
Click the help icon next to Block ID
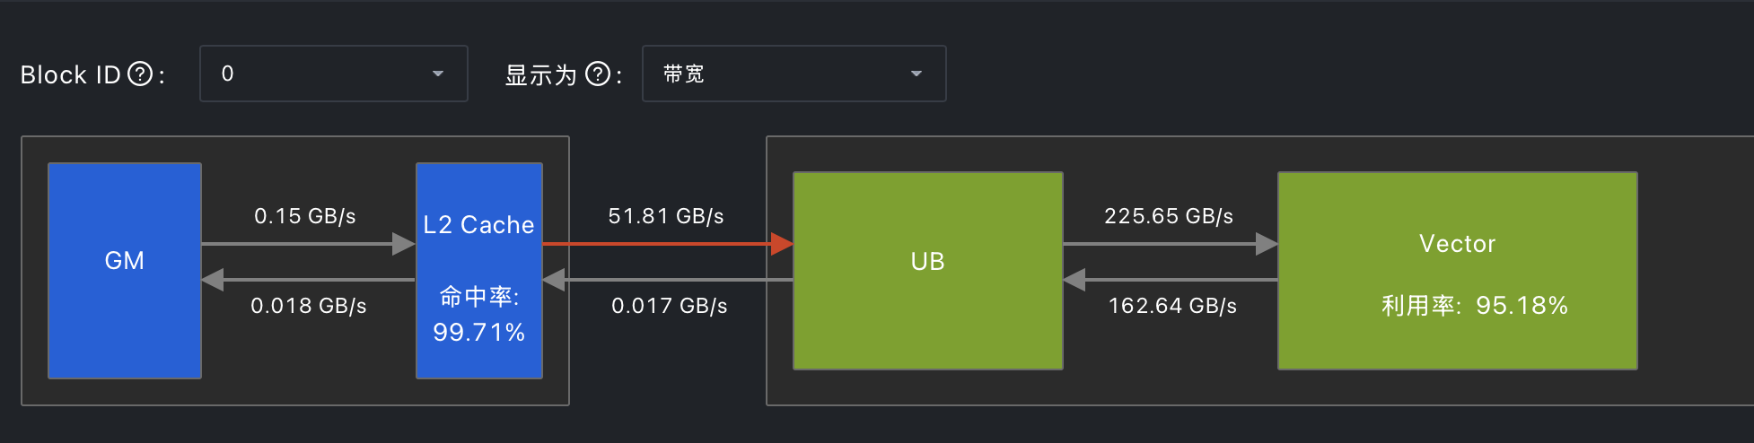tap(140, 74)
